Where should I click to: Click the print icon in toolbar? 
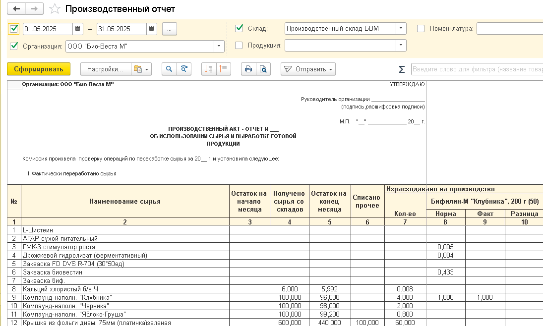tap(248, 69)
